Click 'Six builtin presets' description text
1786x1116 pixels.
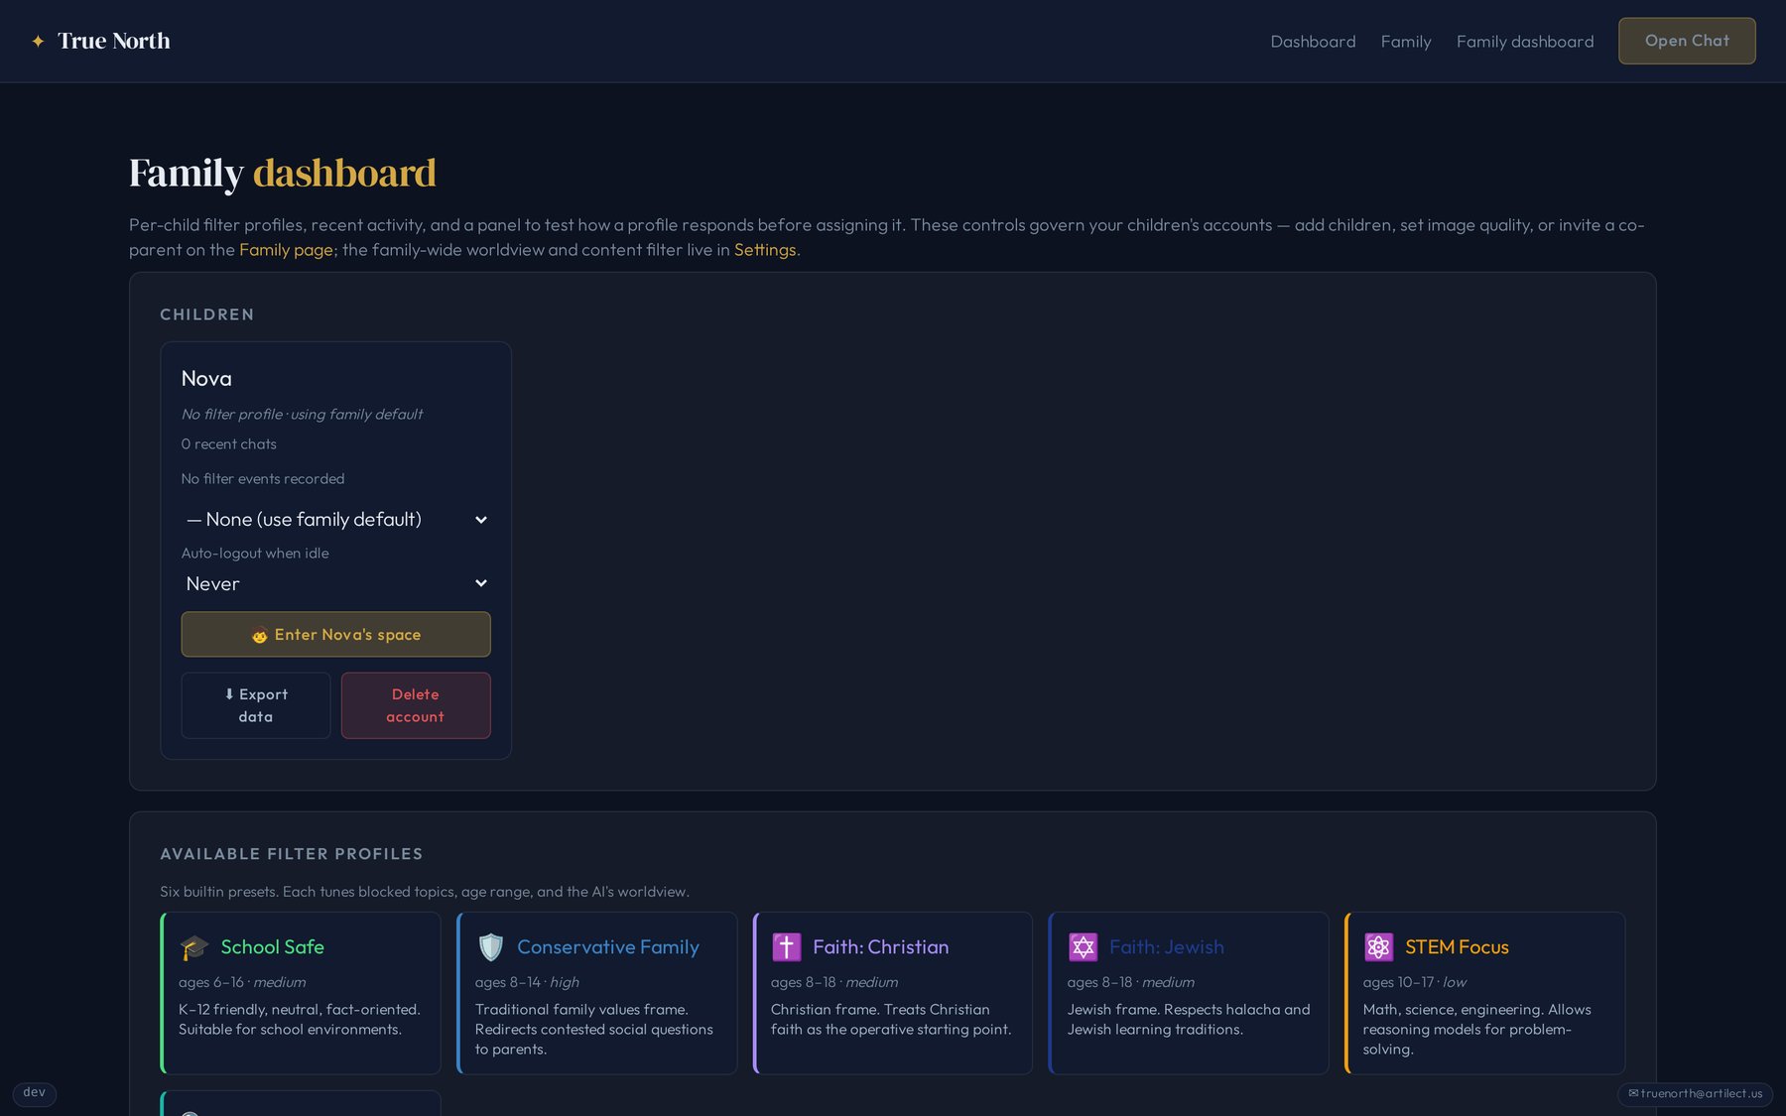tap(425, 892)
